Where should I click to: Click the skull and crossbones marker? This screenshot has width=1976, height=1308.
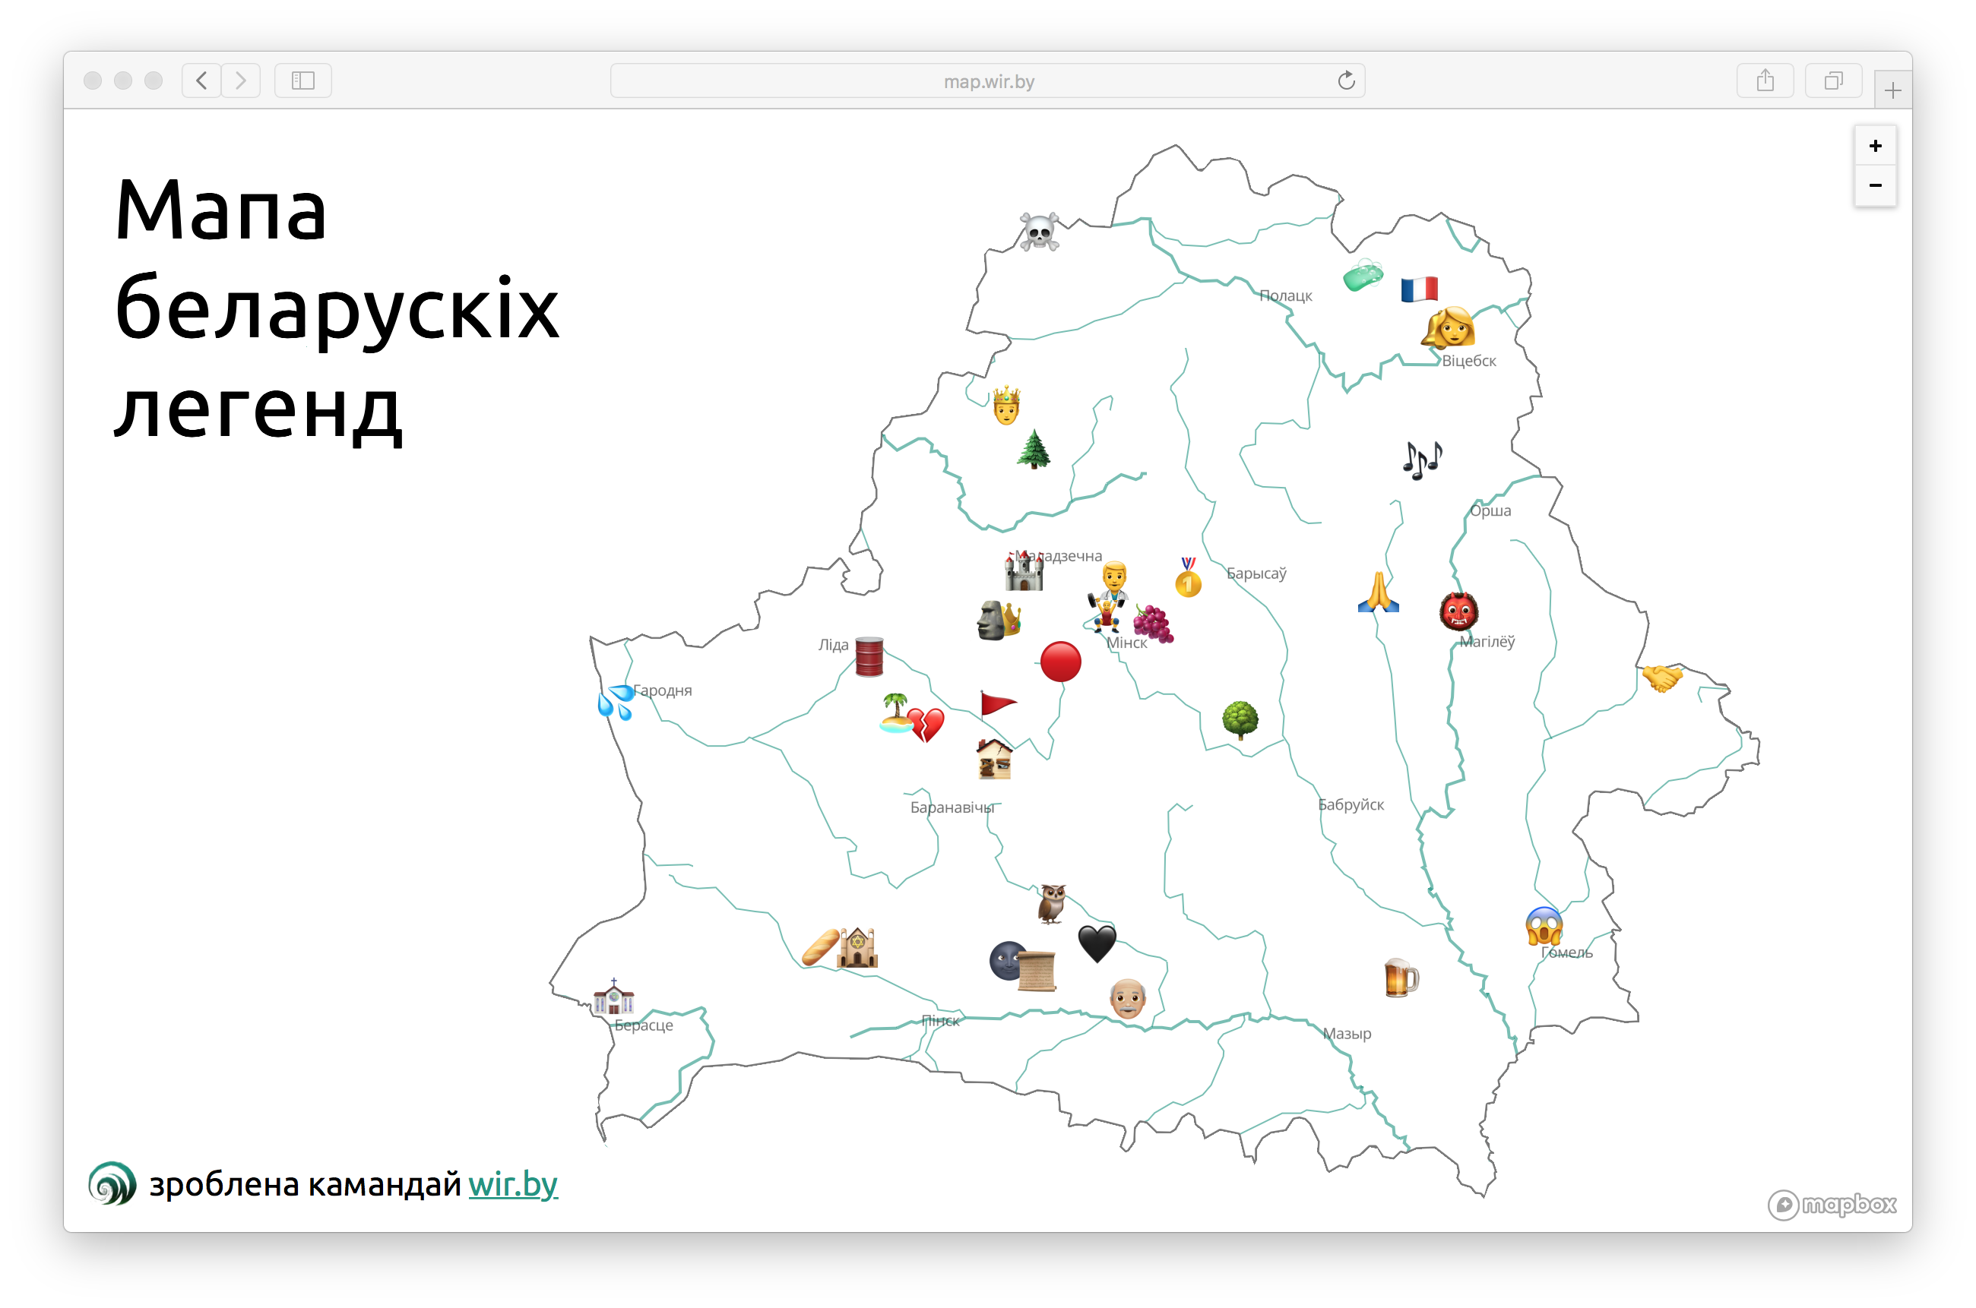[x=1039, y=232]
